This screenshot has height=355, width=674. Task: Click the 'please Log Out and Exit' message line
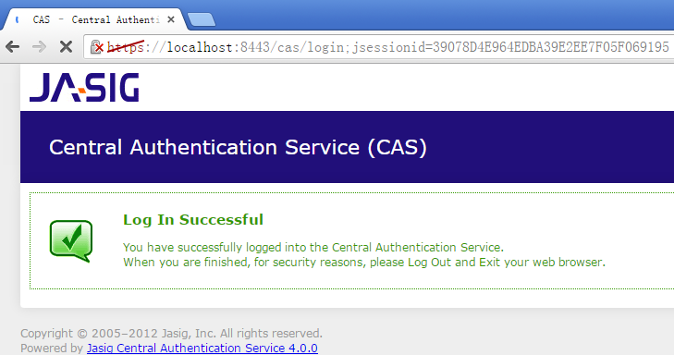point(364,263)
